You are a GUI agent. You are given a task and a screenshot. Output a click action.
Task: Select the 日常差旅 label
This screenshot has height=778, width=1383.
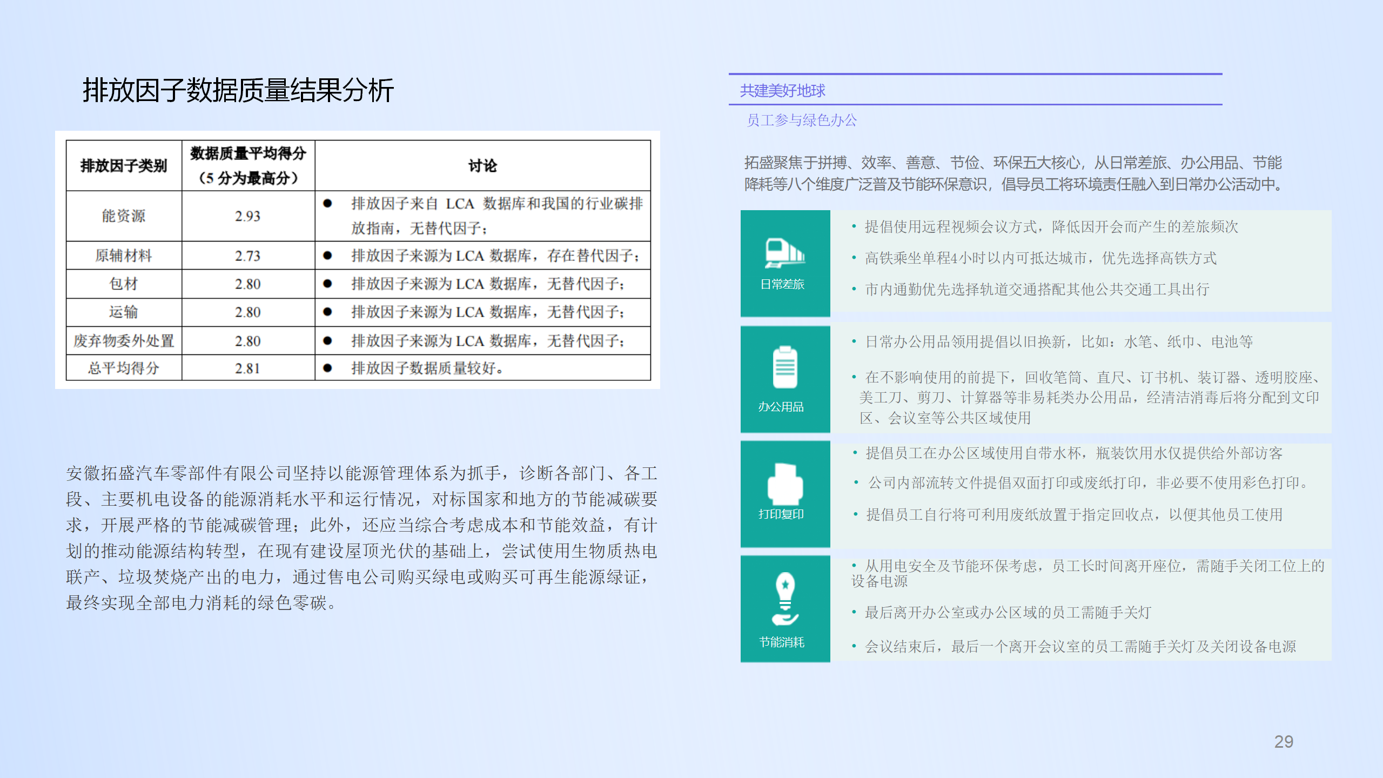(x=782, y=284)
